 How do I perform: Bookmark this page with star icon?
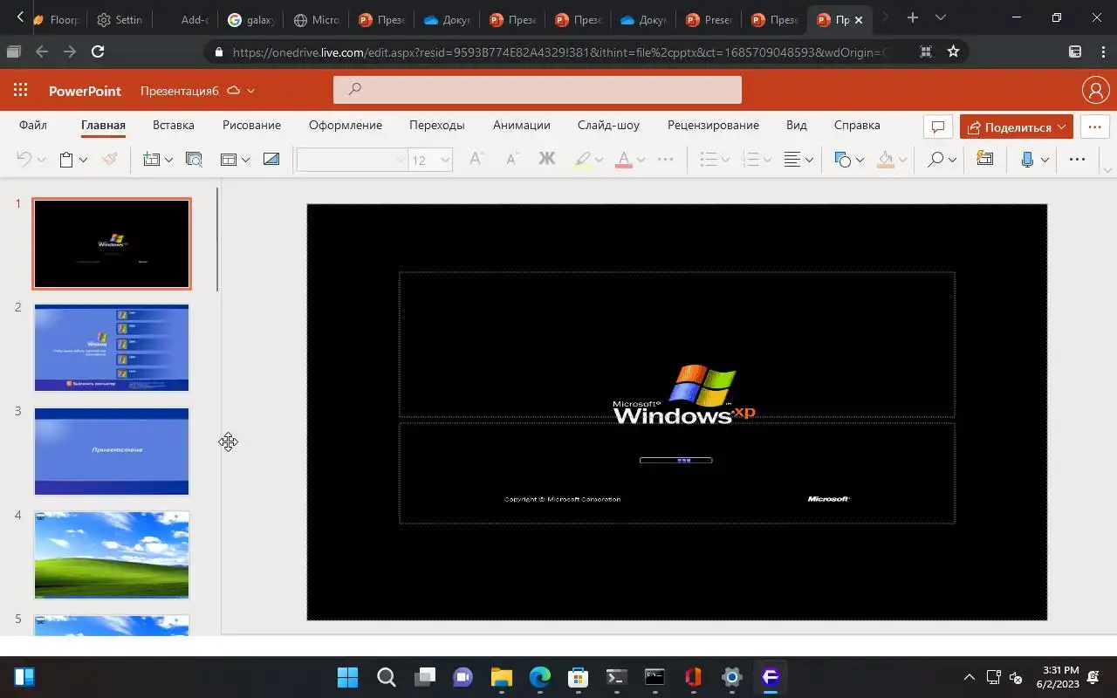[x=953, y=51]
